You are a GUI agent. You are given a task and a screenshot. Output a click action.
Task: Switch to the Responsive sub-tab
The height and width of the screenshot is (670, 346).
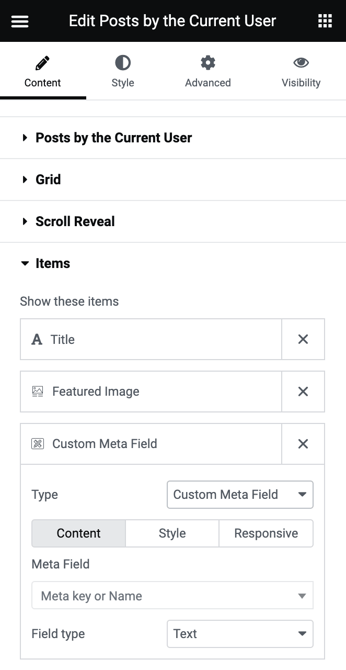(x=266, y=533)
